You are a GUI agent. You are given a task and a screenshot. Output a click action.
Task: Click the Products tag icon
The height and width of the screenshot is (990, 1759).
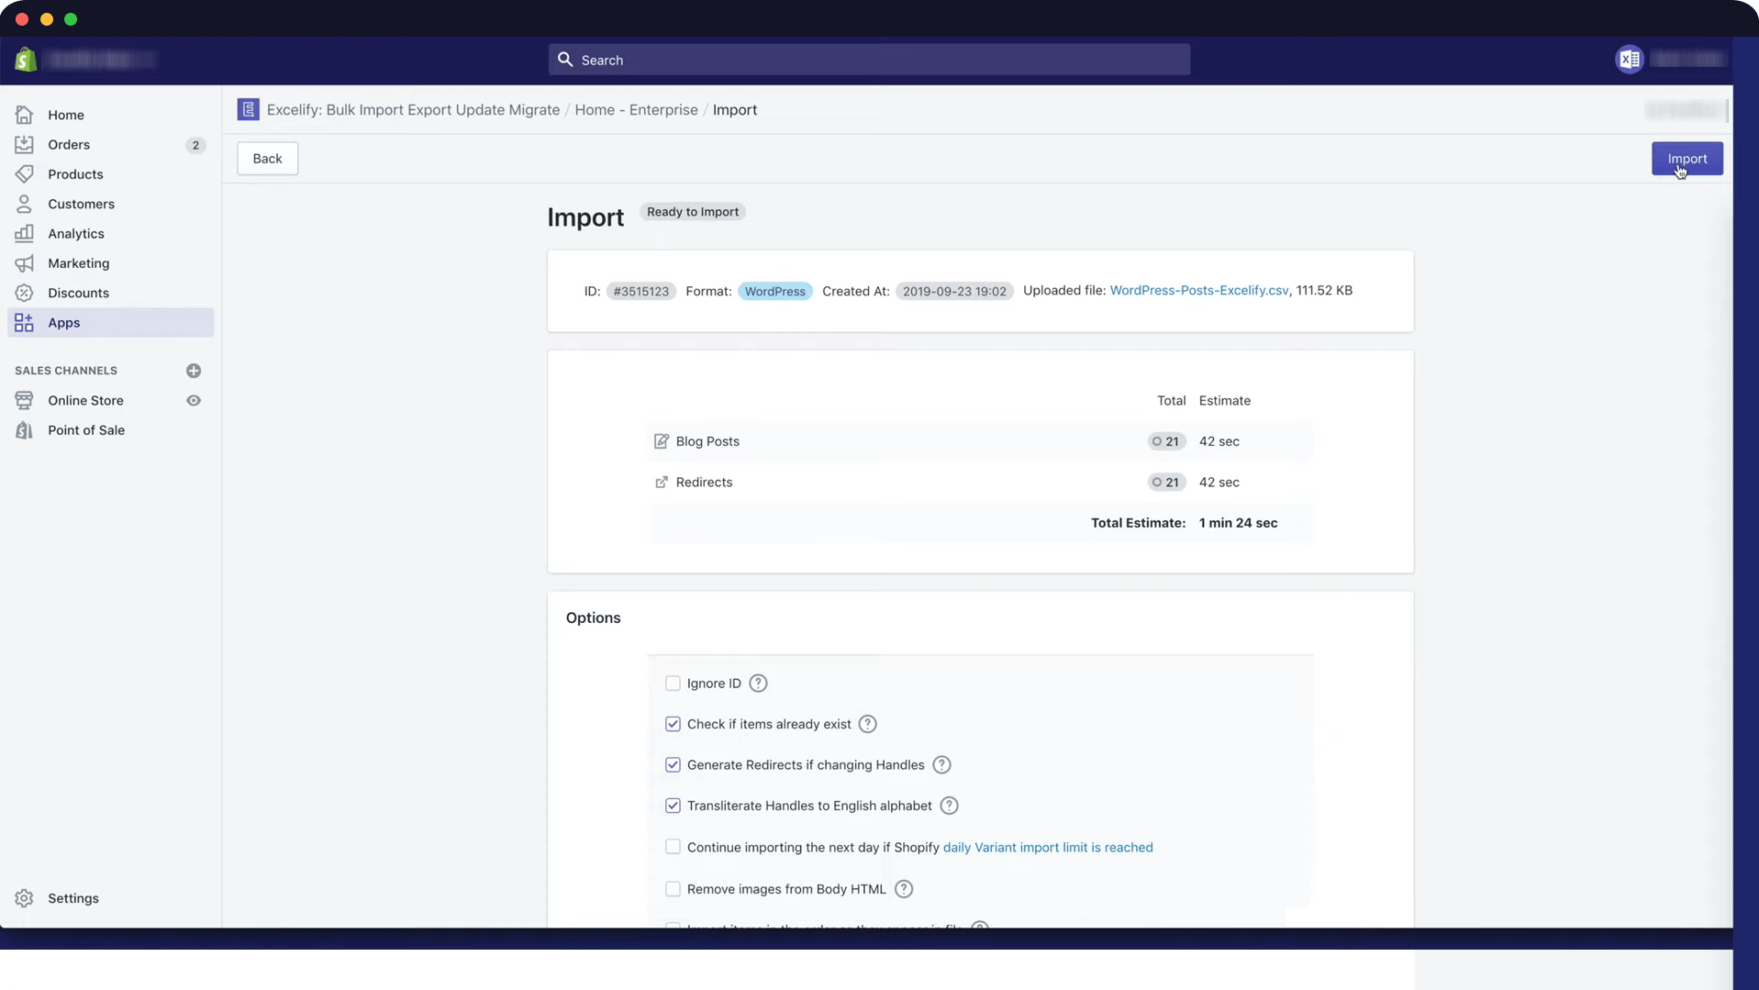(x=24, y=174)
